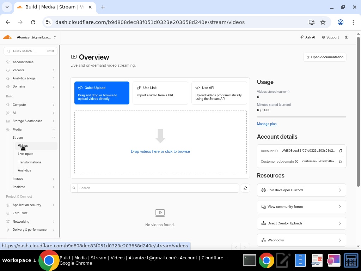
Task: Open Account home from the sidebar
Action: 23,62
